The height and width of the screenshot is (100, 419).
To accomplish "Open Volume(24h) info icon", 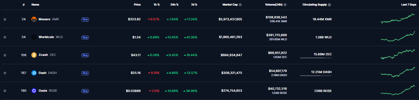I will click(285, 5).
